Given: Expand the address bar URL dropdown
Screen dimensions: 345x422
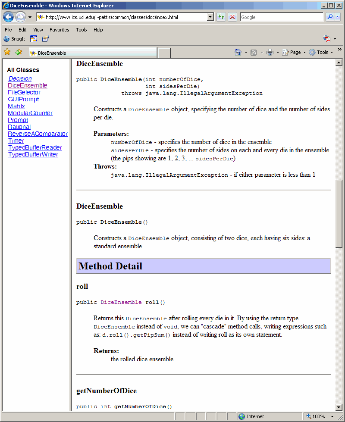Looking at the screenshot, I should 210,17.
